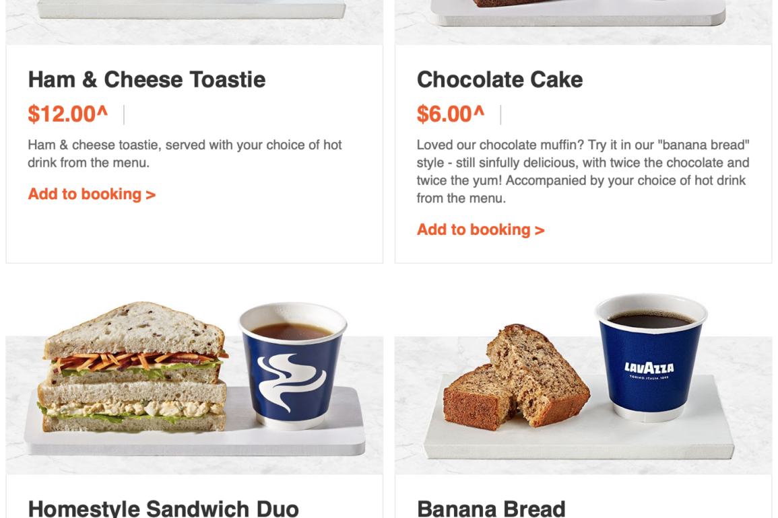Open the Ham & Cheese Toastie title
The width and height of the screenshot is (778, 518).
pos(147,79)
